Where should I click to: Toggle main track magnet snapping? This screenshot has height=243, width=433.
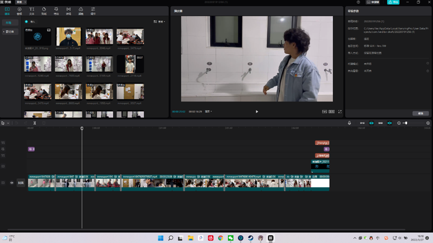point(362,123)
